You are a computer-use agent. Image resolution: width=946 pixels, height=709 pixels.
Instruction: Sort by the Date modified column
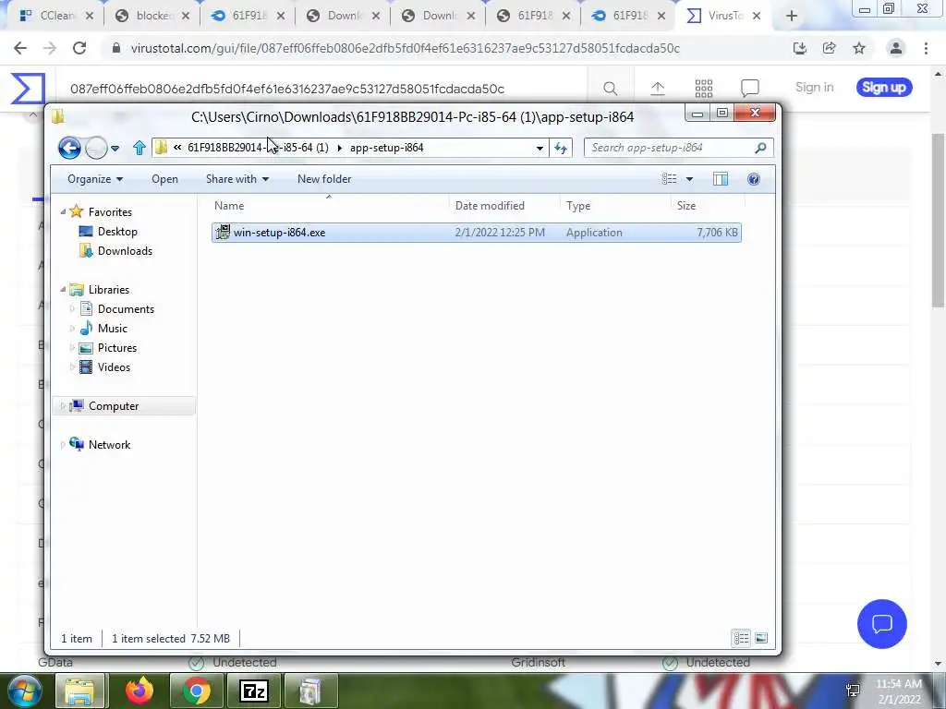tap(504, 206)
